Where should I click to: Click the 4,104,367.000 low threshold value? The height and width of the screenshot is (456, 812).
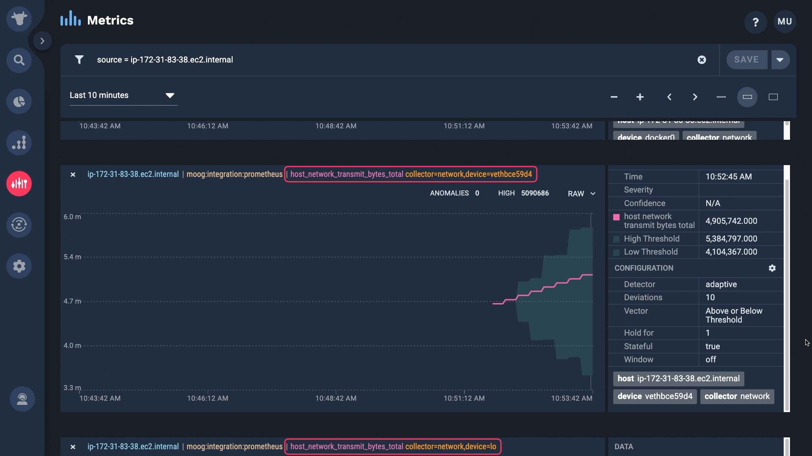[x=731, y=252]
